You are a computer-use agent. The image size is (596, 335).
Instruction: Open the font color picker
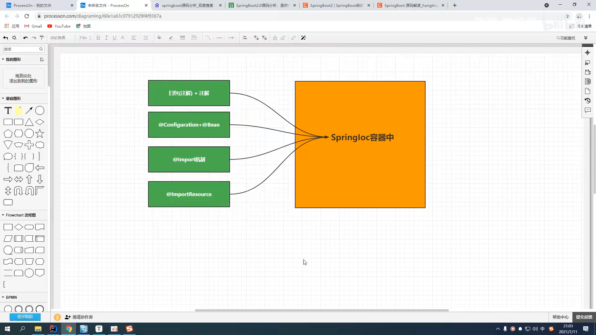tap(123, 38)
